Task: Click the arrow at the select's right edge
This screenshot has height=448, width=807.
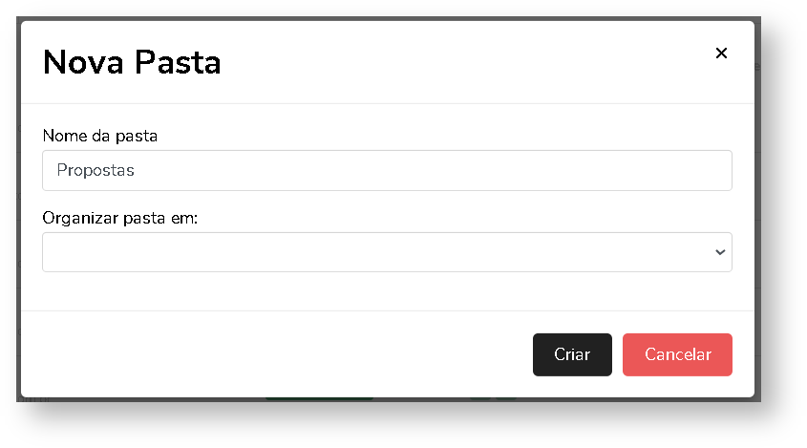Action: pyautogui.click(x=720, y=252)
